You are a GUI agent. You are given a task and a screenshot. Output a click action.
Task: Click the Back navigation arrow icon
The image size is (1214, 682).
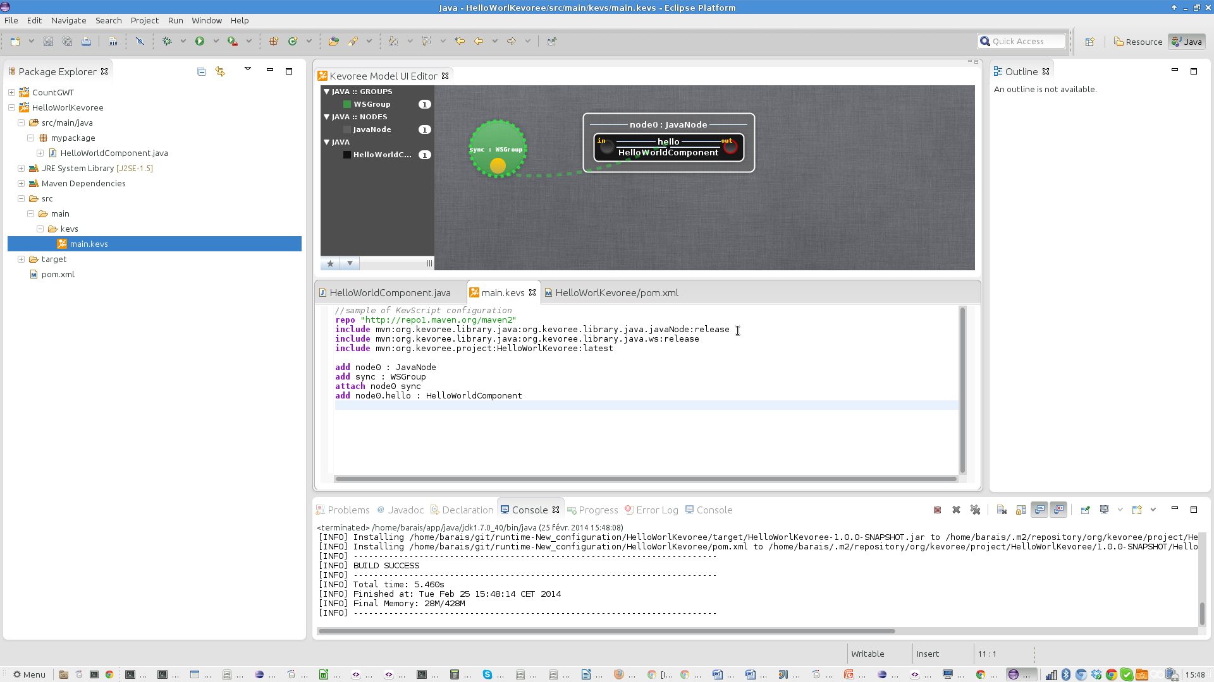click(479, 41)
